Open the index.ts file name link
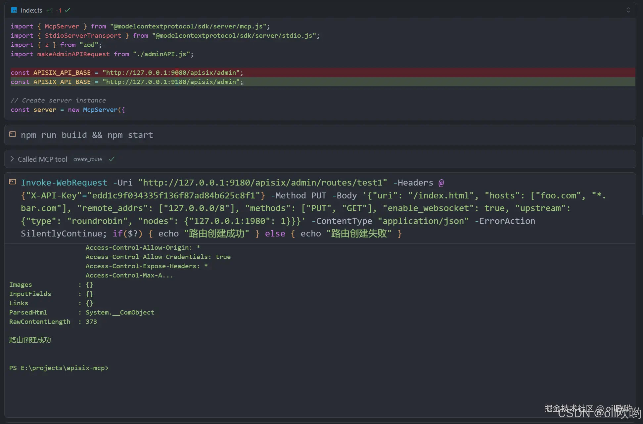Screen dimensions: 643x424 point(31,10)
